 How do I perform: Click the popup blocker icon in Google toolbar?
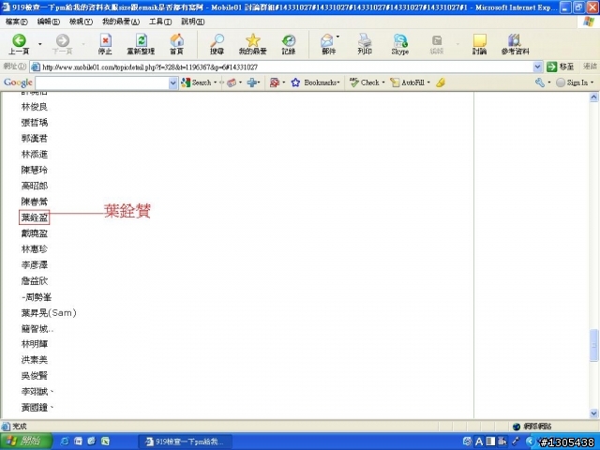[x=275, y=82]
